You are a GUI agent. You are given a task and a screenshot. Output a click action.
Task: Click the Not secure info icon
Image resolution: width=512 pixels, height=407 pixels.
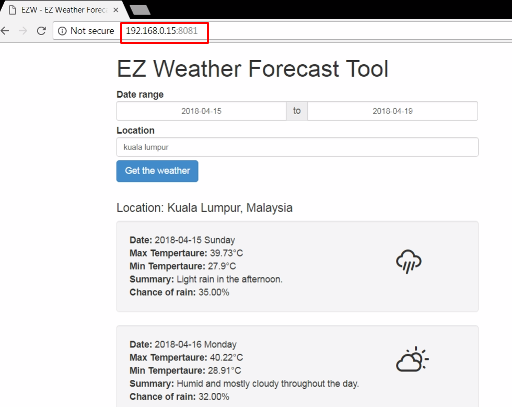[62, 31]
